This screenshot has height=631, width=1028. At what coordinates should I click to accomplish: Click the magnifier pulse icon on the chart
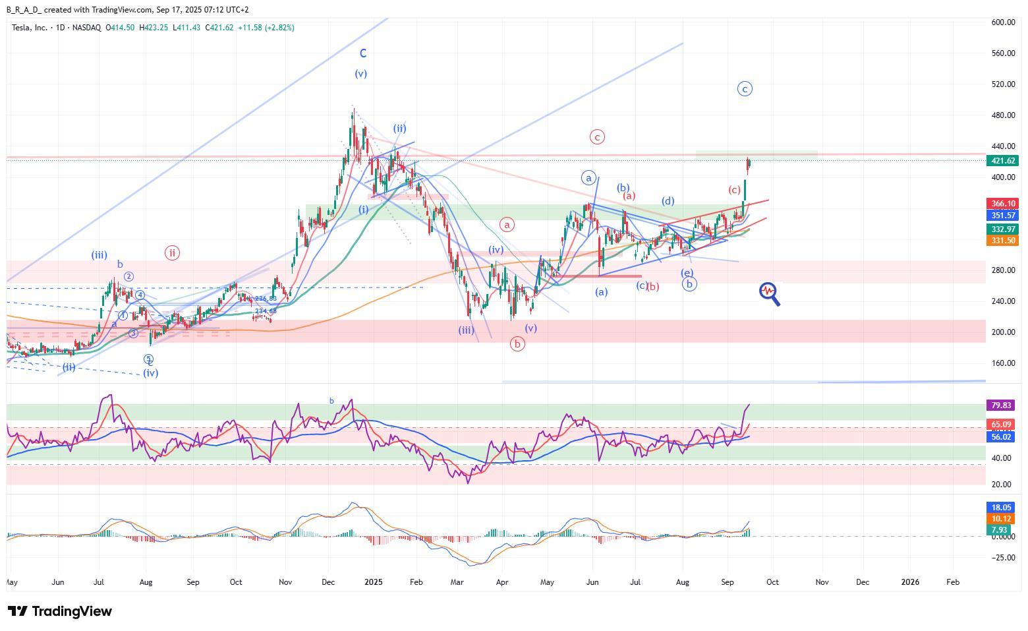coord(770,294)
